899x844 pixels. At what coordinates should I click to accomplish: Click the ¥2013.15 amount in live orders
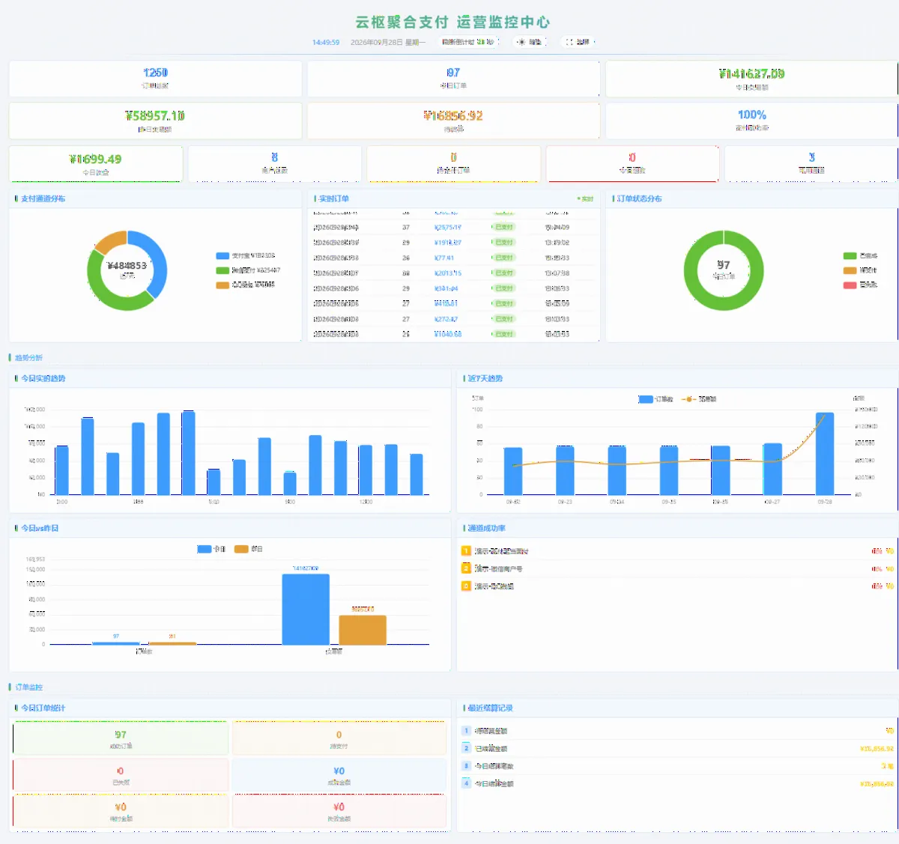(x=448, y=273)
